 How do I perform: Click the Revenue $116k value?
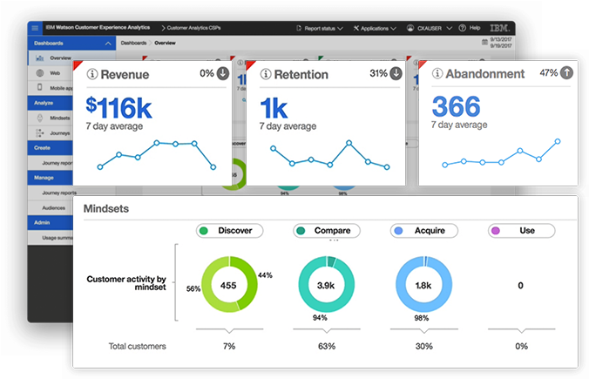pyautogui.click(x=118, y=108)
